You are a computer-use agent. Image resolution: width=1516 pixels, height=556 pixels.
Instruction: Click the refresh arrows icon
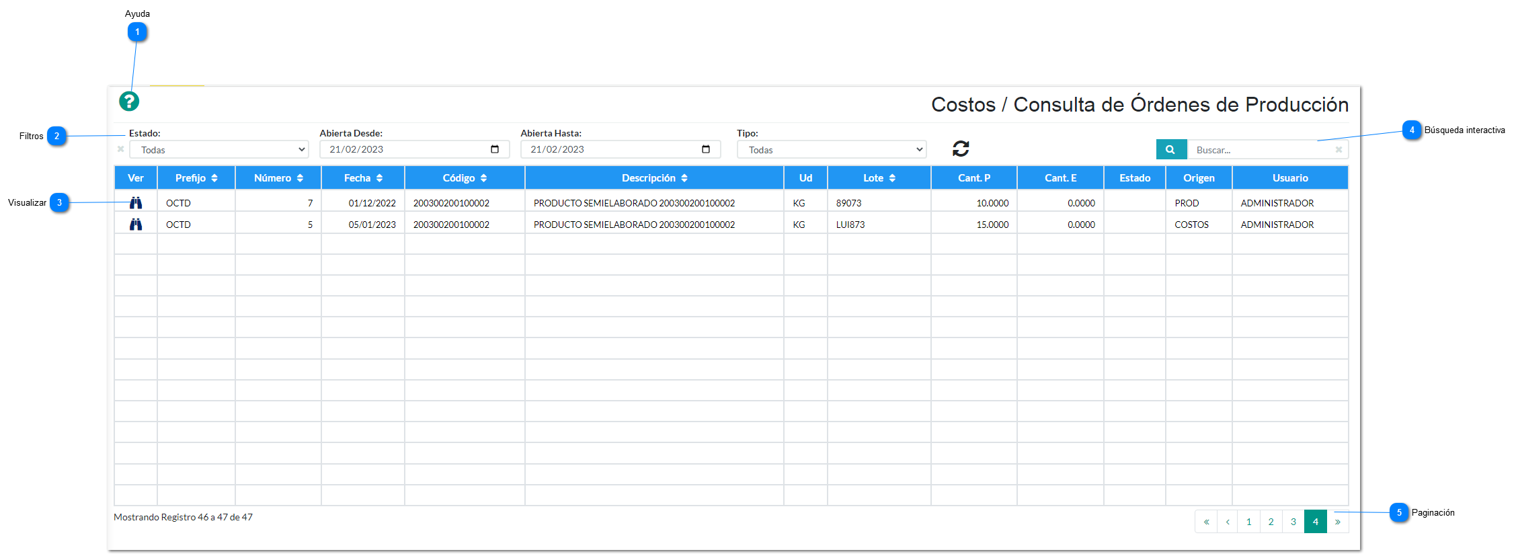click(961, 149)
